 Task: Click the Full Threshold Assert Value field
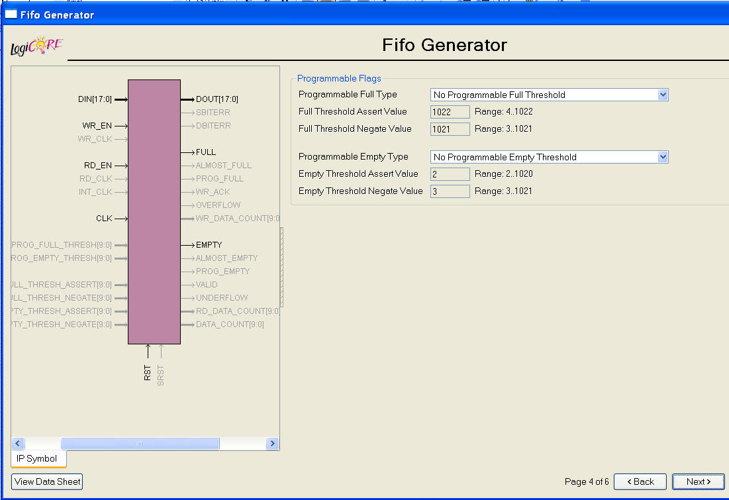[x=450, y=112]
